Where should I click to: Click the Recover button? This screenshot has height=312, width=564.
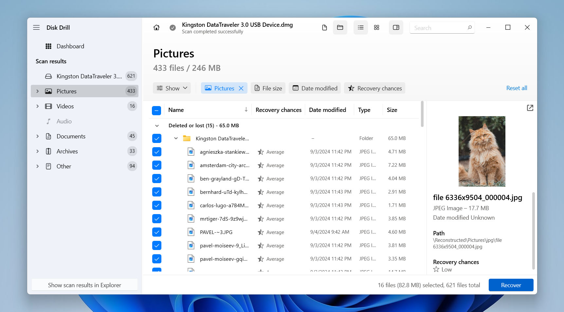coord(511,285)
